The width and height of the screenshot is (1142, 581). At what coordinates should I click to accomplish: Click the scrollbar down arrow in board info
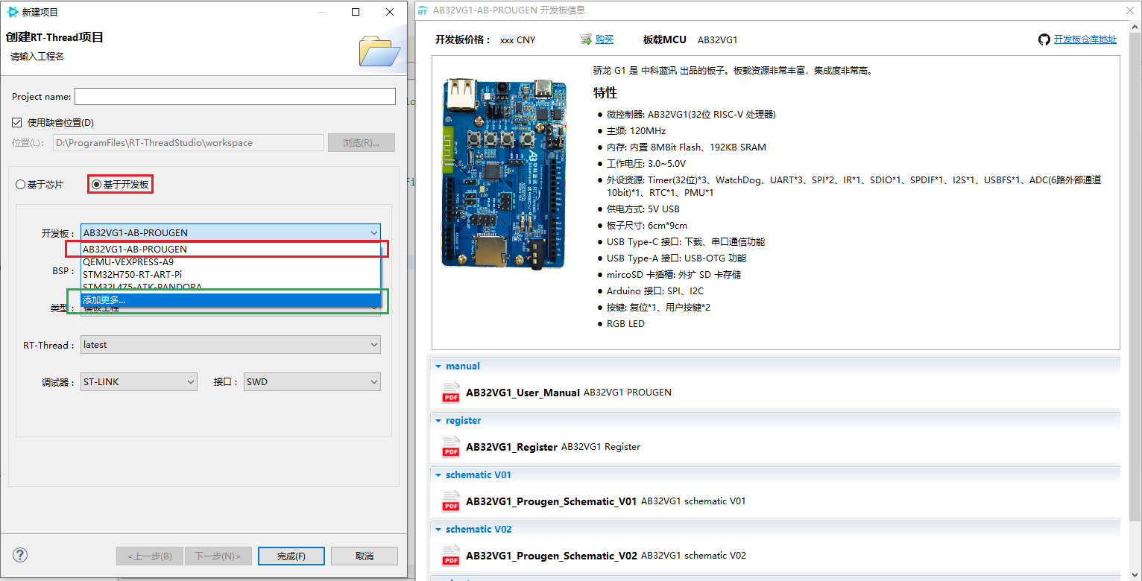(1135, 574)
